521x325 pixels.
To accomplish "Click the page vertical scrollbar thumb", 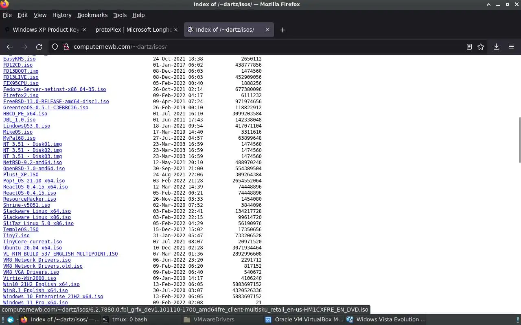I will point(519,140).
